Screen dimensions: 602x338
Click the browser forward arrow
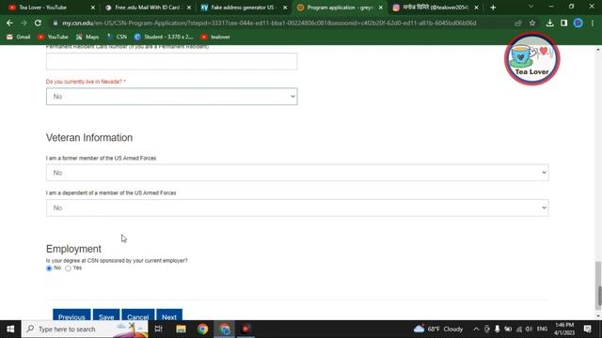(x=24, y=23)
